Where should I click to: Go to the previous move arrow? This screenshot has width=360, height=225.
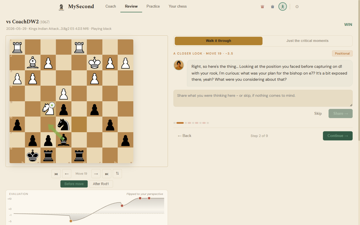tap(67, 174)
